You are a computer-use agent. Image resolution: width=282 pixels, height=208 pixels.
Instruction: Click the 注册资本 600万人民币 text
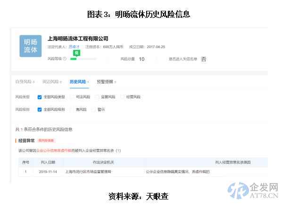[x=105, y=47]
